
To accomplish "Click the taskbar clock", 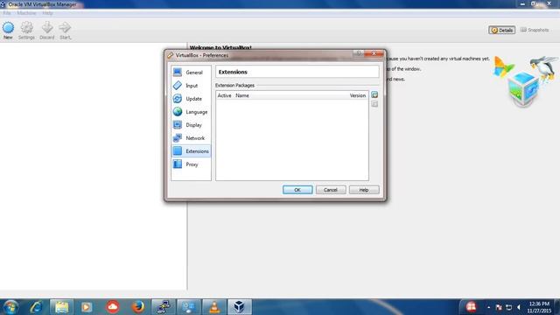I will (539, 307).
